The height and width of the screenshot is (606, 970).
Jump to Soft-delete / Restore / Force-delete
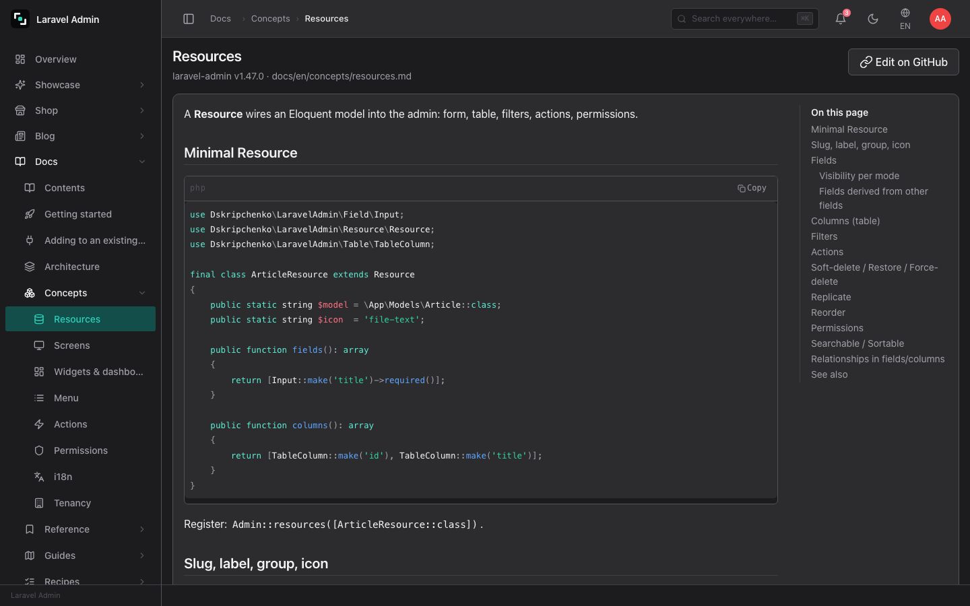(874, 274)
